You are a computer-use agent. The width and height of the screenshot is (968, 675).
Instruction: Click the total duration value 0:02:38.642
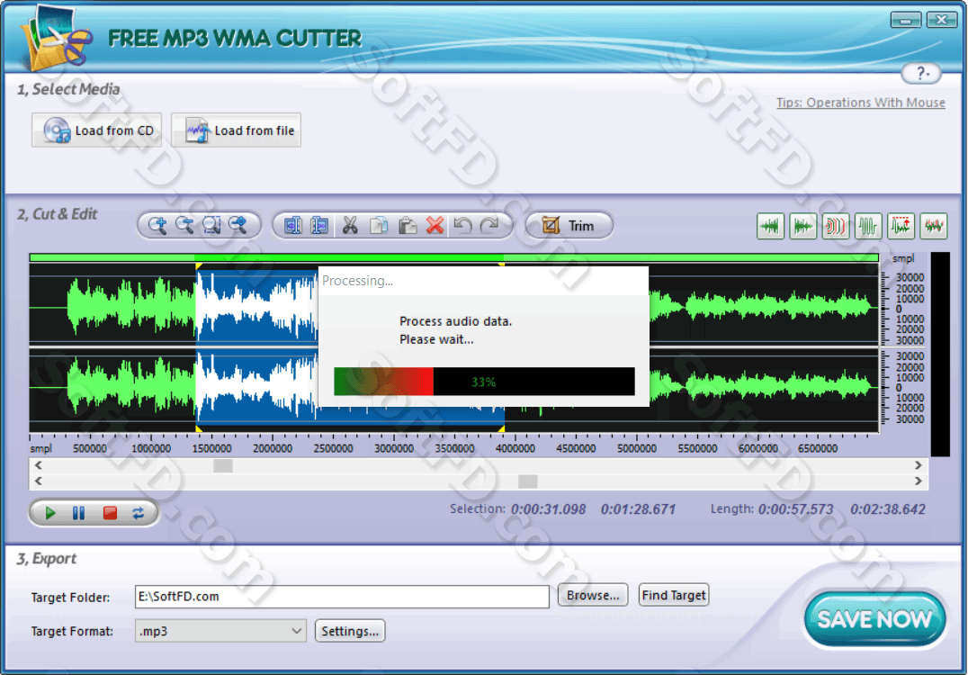coord(888,509)
